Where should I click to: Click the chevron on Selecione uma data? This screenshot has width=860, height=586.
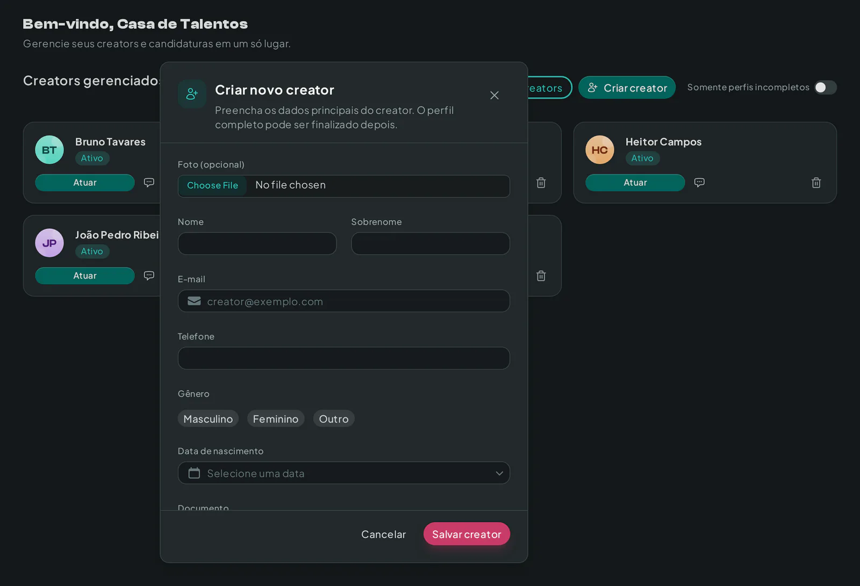(x=499, y=473)
